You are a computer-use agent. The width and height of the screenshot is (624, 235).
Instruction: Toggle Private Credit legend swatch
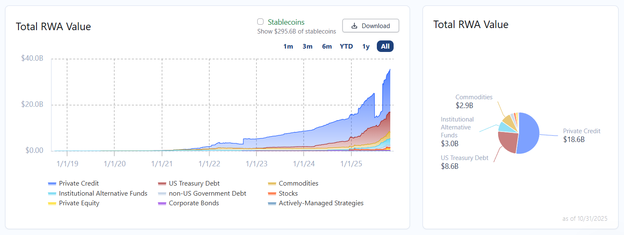pos(52,184)
